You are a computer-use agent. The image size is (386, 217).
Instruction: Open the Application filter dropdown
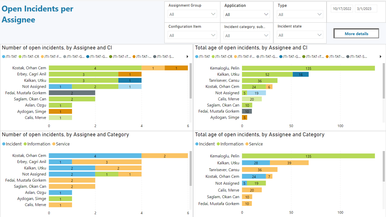click(247, 14)
